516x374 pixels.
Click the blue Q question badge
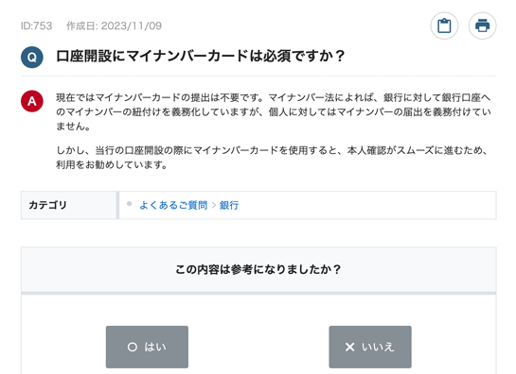pos(32,57)
